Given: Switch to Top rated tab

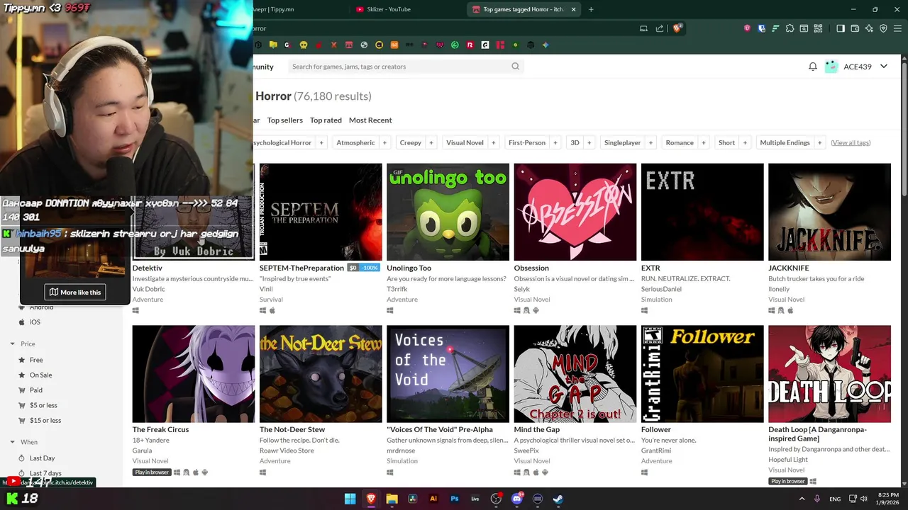Looking at the screenshot, I should [326, 120].
